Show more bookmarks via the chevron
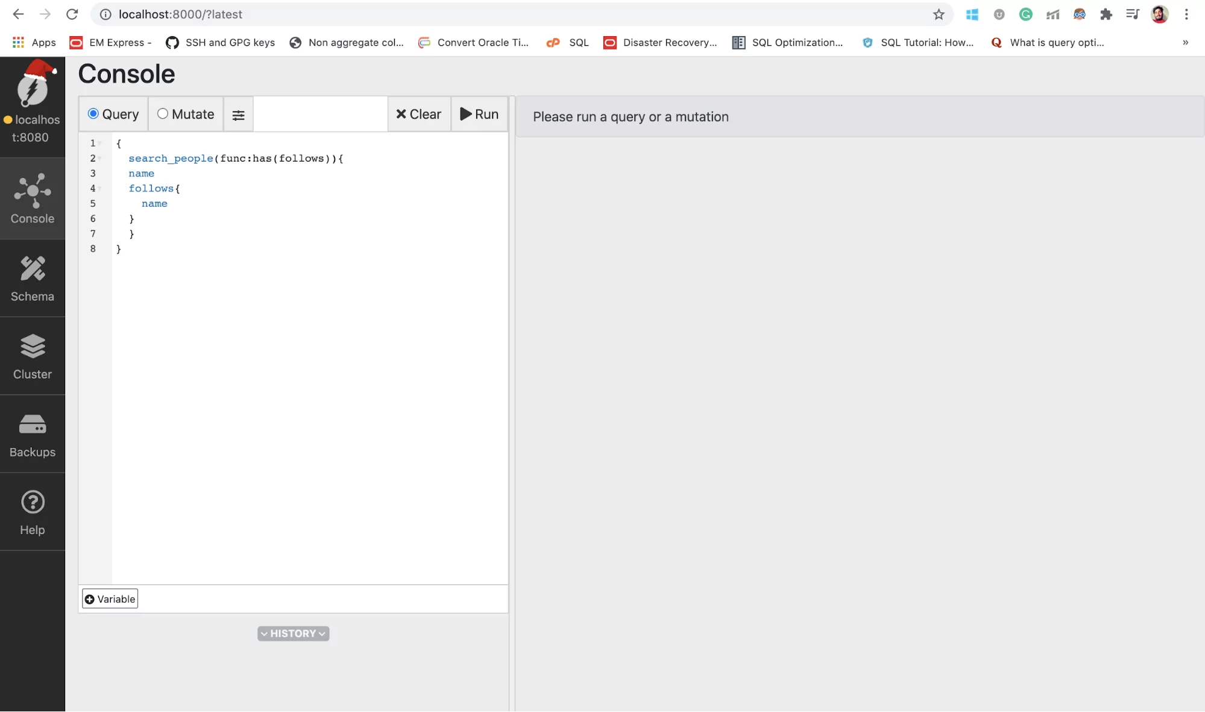1205x712 pixels. pyautogui.click(x=1185, y=42)
